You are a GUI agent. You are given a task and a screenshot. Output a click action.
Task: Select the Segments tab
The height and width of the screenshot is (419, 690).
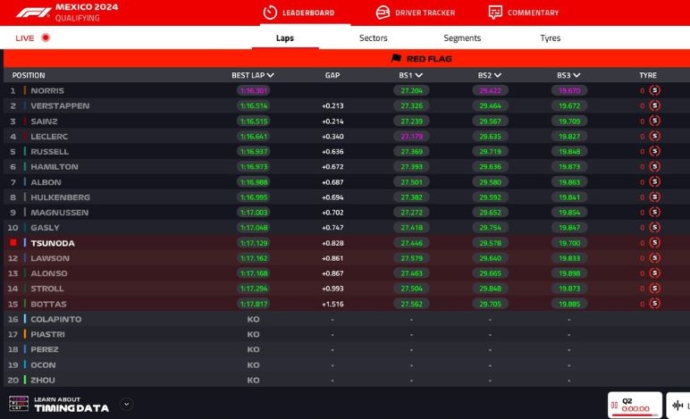click(x=462, y=38)
